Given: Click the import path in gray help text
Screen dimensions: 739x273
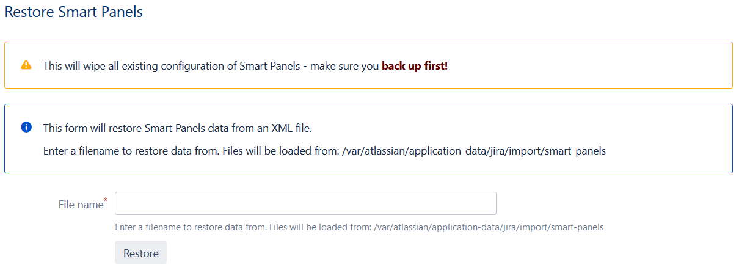Looking at the screenshot, I should pyautogui.click(x=489, y=227).
